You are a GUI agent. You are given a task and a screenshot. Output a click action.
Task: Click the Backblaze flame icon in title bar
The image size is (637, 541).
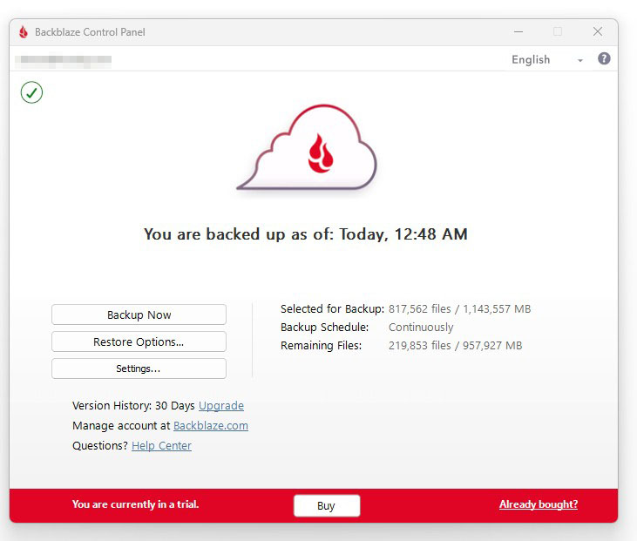(24, 32)
